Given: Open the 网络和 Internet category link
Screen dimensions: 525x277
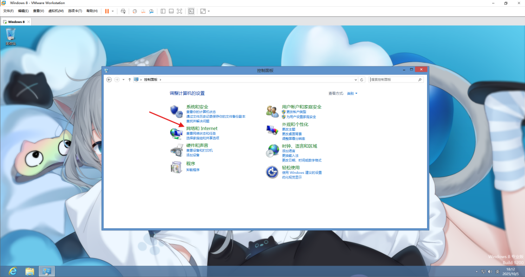Looking at the screenshot, I should point(201,128).
